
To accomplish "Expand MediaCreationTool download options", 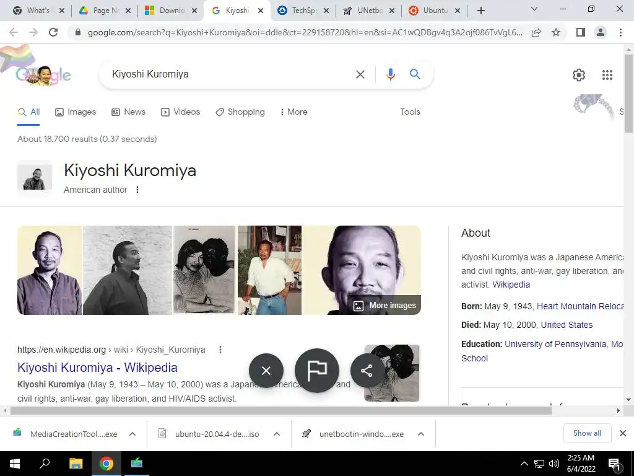I will pos(132,434).
